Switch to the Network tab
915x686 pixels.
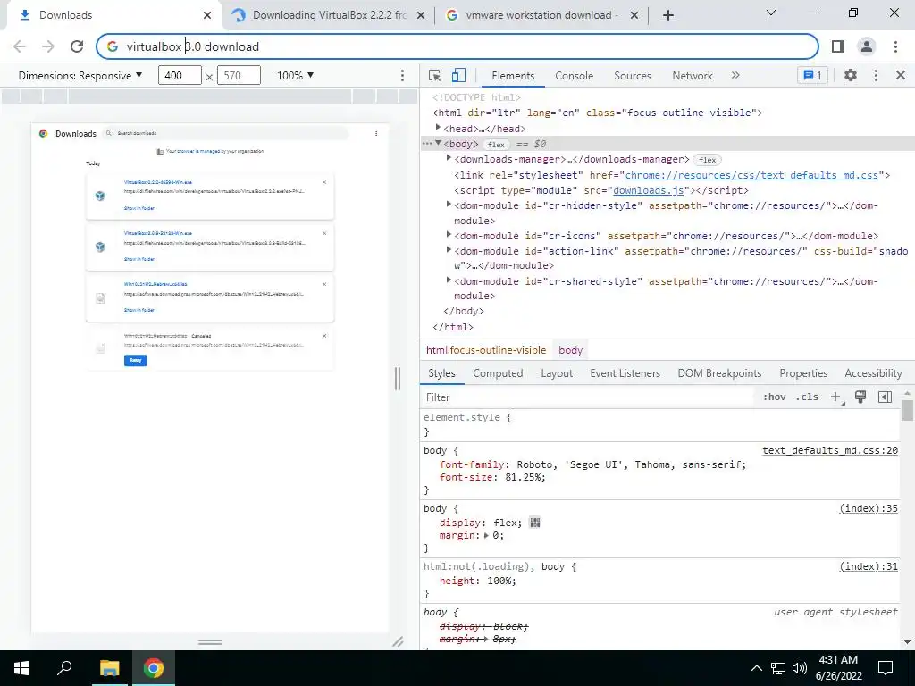tap(693, 75)
